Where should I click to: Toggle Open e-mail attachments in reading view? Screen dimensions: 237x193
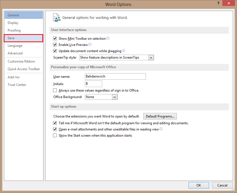55,129
